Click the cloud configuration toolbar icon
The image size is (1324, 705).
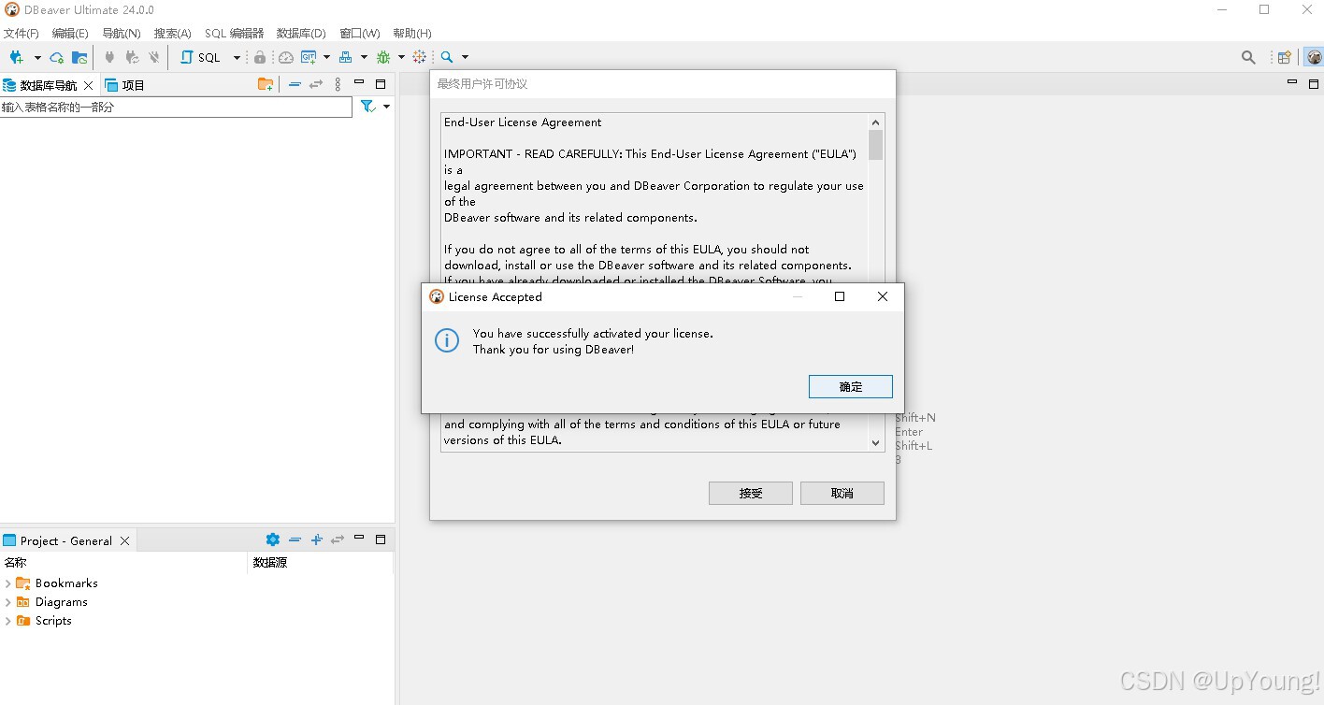point(57,57)
